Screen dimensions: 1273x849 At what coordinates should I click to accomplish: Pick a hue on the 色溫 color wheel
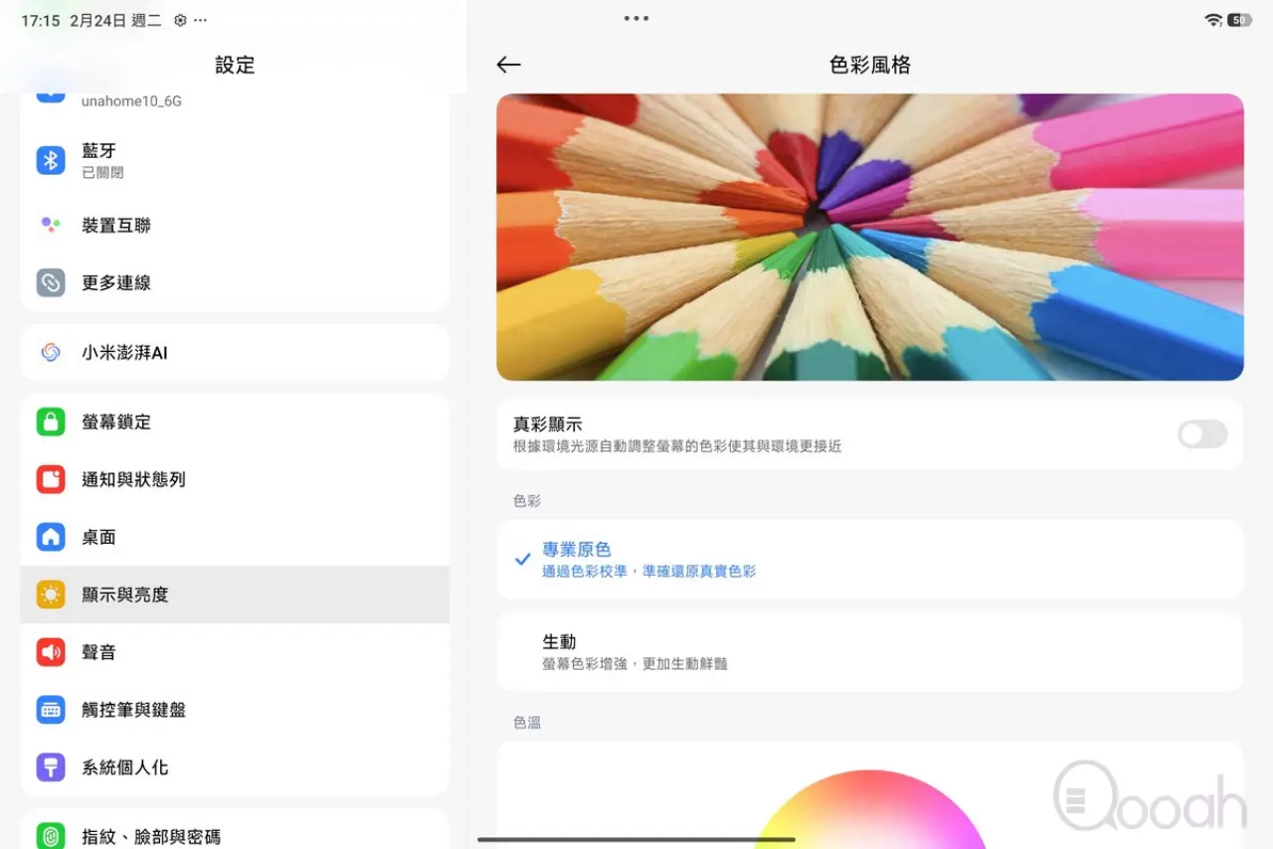[x=869, y=815]
